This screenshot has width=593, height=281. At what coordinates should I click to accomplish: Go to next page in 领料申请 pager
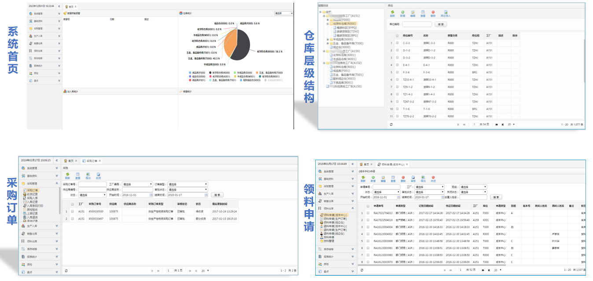point(483,270)
